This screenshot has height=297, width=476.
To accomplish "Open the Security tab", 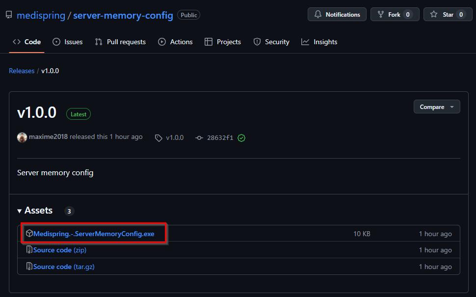I will (271, 42).
